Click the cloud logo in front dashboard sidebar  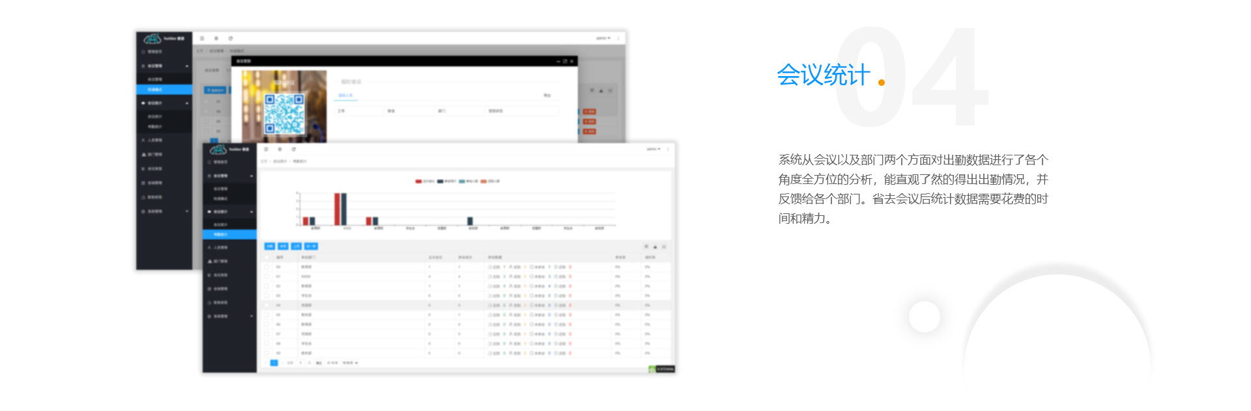click(x=218, y=150)
